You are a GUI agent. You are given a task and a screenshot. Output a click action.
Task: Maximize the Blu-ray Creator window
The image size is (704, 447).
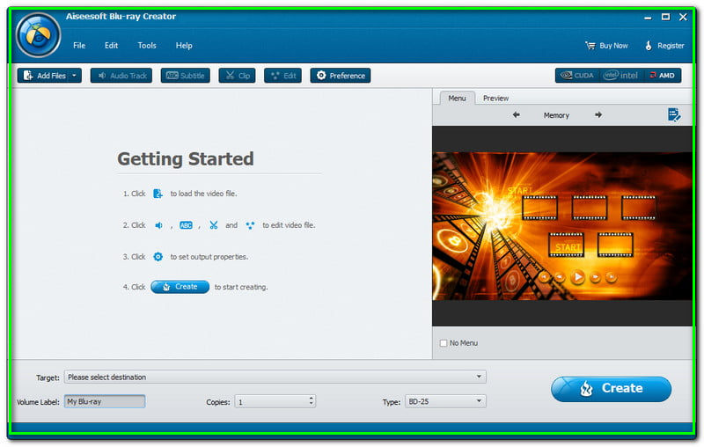point(665,17)
